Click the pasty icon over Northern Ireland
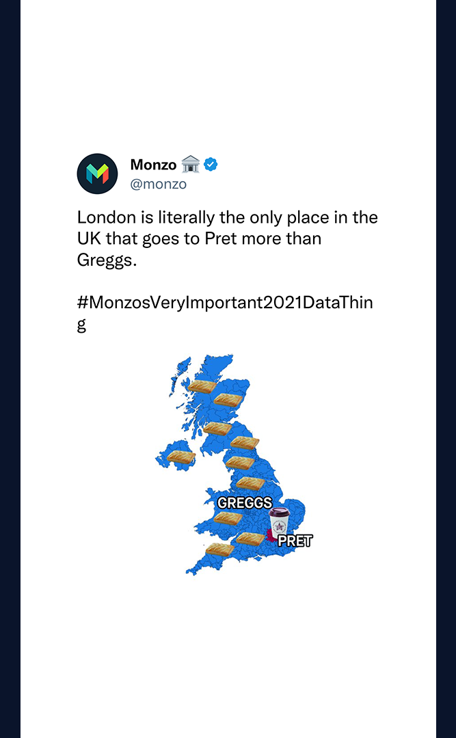This screenshot has height=738, width=456. (181, 457)
